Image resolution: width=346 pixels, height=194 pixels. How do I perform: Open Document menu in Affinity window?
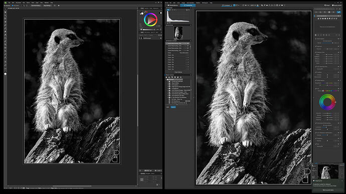click(19, 2)
